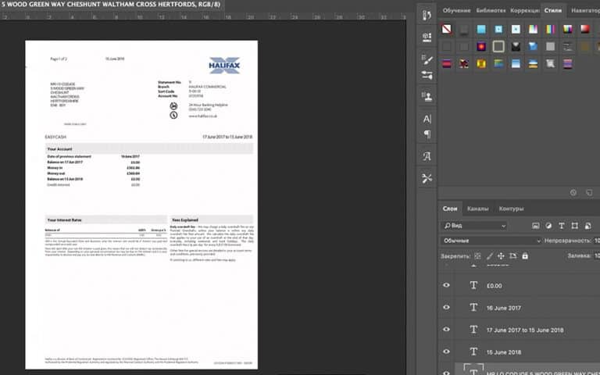600x375 pixels.
Task: Switch to the Каналы tab
Action: (477, 209)
